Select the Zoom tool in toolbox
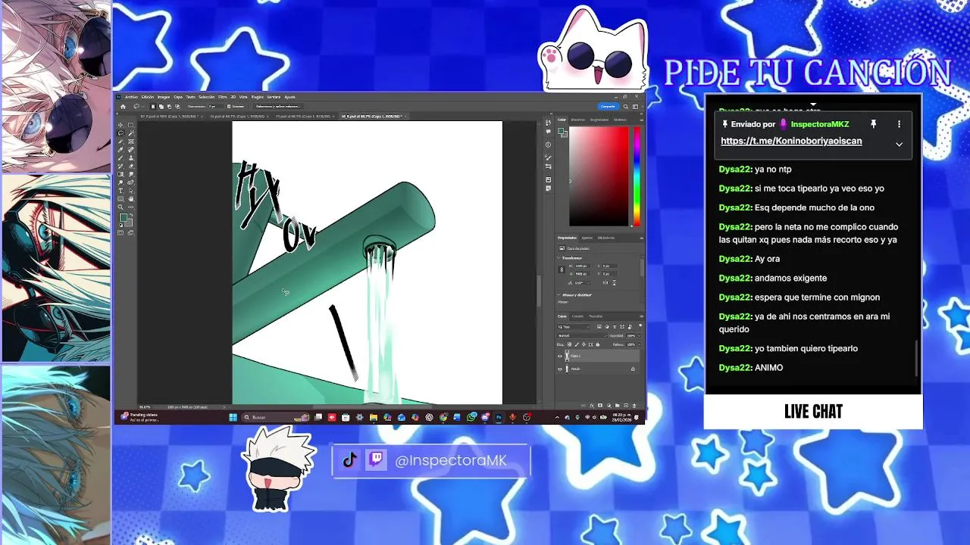Viewport: 970px width, 545px height. click(120, 207)
